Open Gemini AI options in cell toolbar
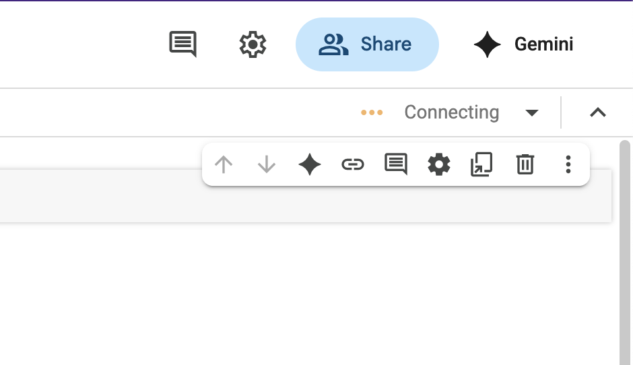The height and width of the screenshot is (365, 633). 310,164
